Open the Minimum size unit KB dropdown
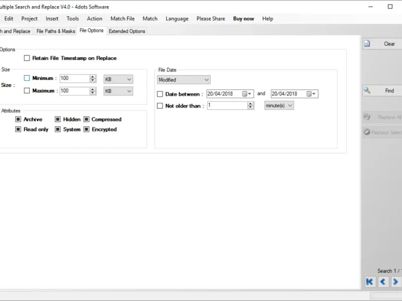This screenshot has height=301, width=402. [x=118, y=79]
